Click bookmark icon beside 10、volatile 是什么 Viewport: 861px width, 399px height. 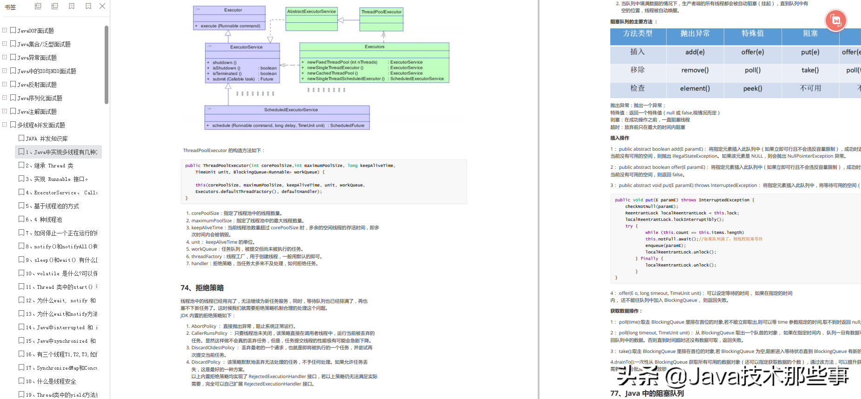click(21, 273)
